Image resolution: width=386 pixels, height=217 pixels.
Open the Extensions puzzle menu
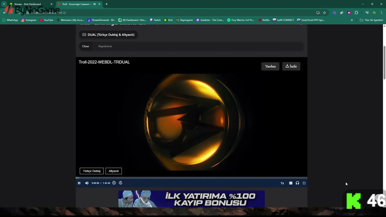click(x=356, y=13)
